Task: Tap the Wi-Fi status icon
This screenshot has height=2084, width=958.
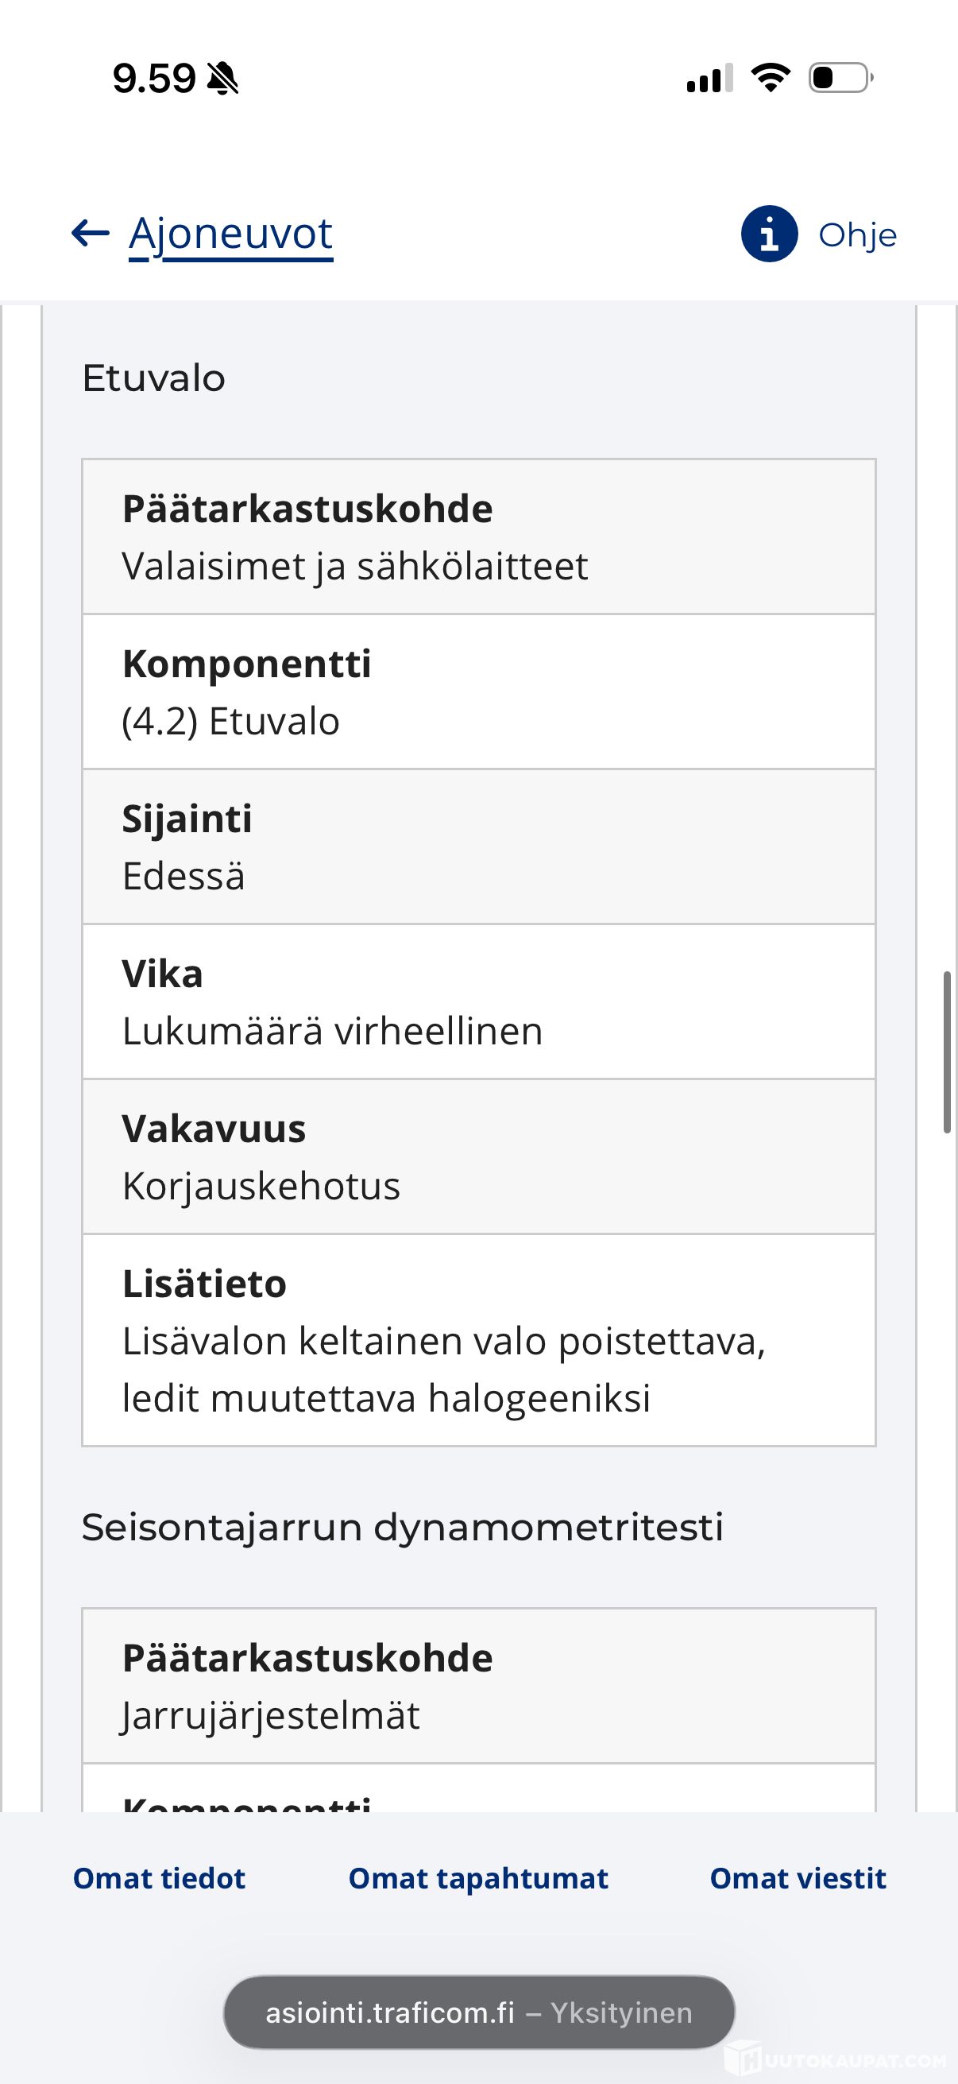Action: click(x=771, y=78)
